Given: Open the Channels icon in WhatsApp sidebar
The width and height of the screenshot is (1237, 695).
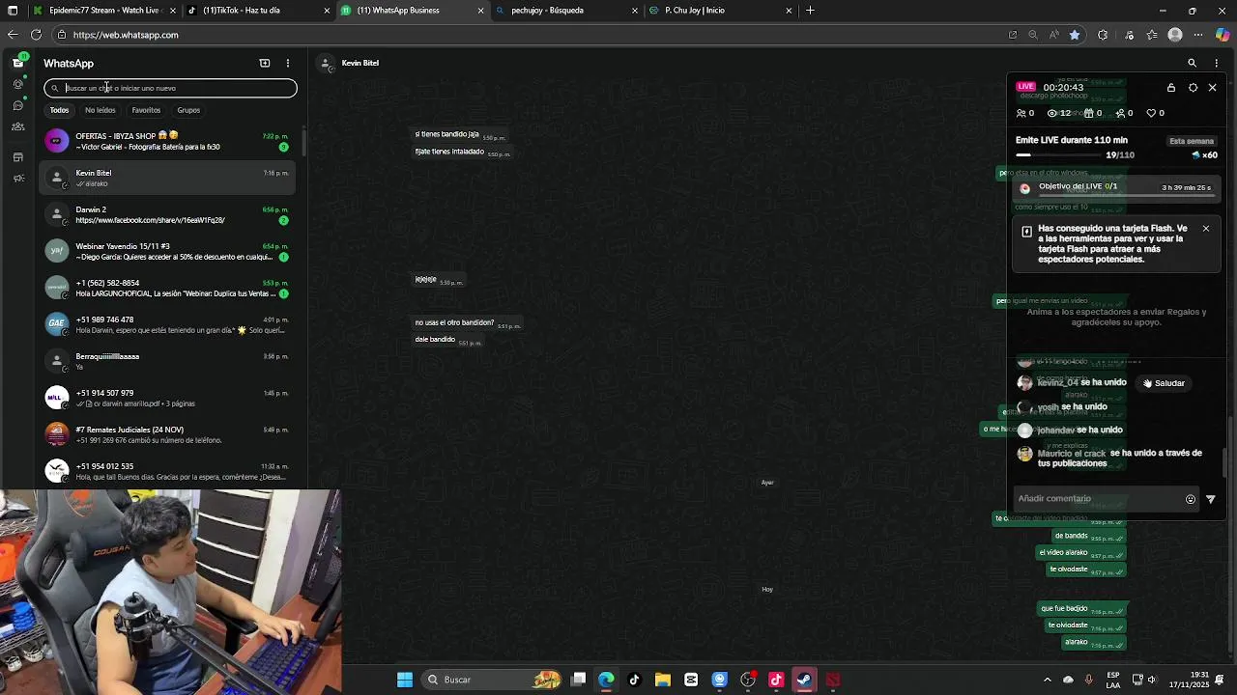Looking at the screenshot, I should 17,105.
